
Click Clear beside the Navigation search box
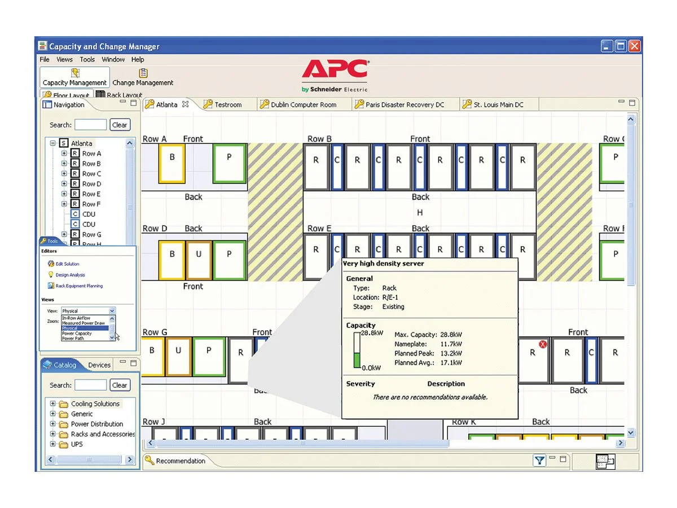tap(120, 125)
